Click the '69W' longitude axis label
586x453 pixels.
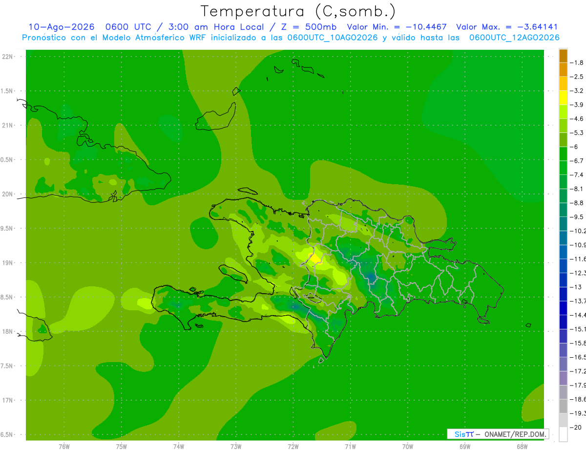point(465,447)
